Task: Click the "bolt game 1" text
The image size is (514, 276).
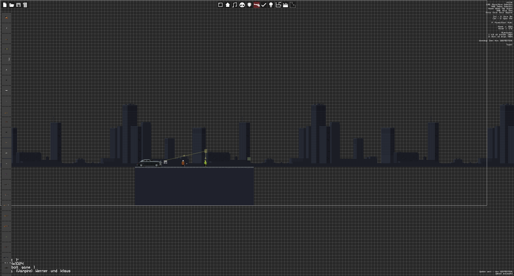Action: (23, 267)
